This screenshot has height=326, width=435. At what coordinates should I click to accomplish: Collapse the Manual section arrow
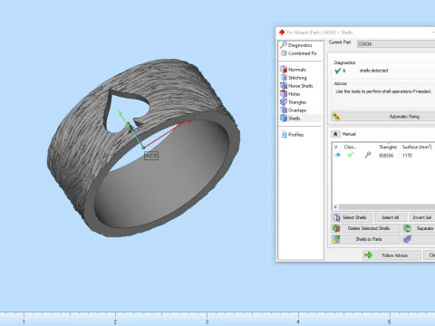[335, 134]
